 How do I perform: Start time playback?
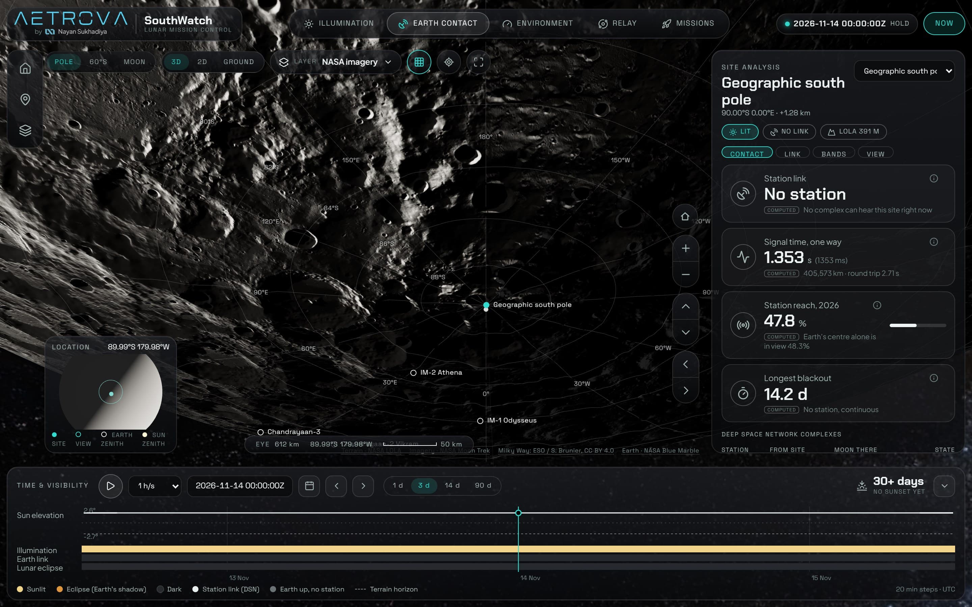coord(110,486)
